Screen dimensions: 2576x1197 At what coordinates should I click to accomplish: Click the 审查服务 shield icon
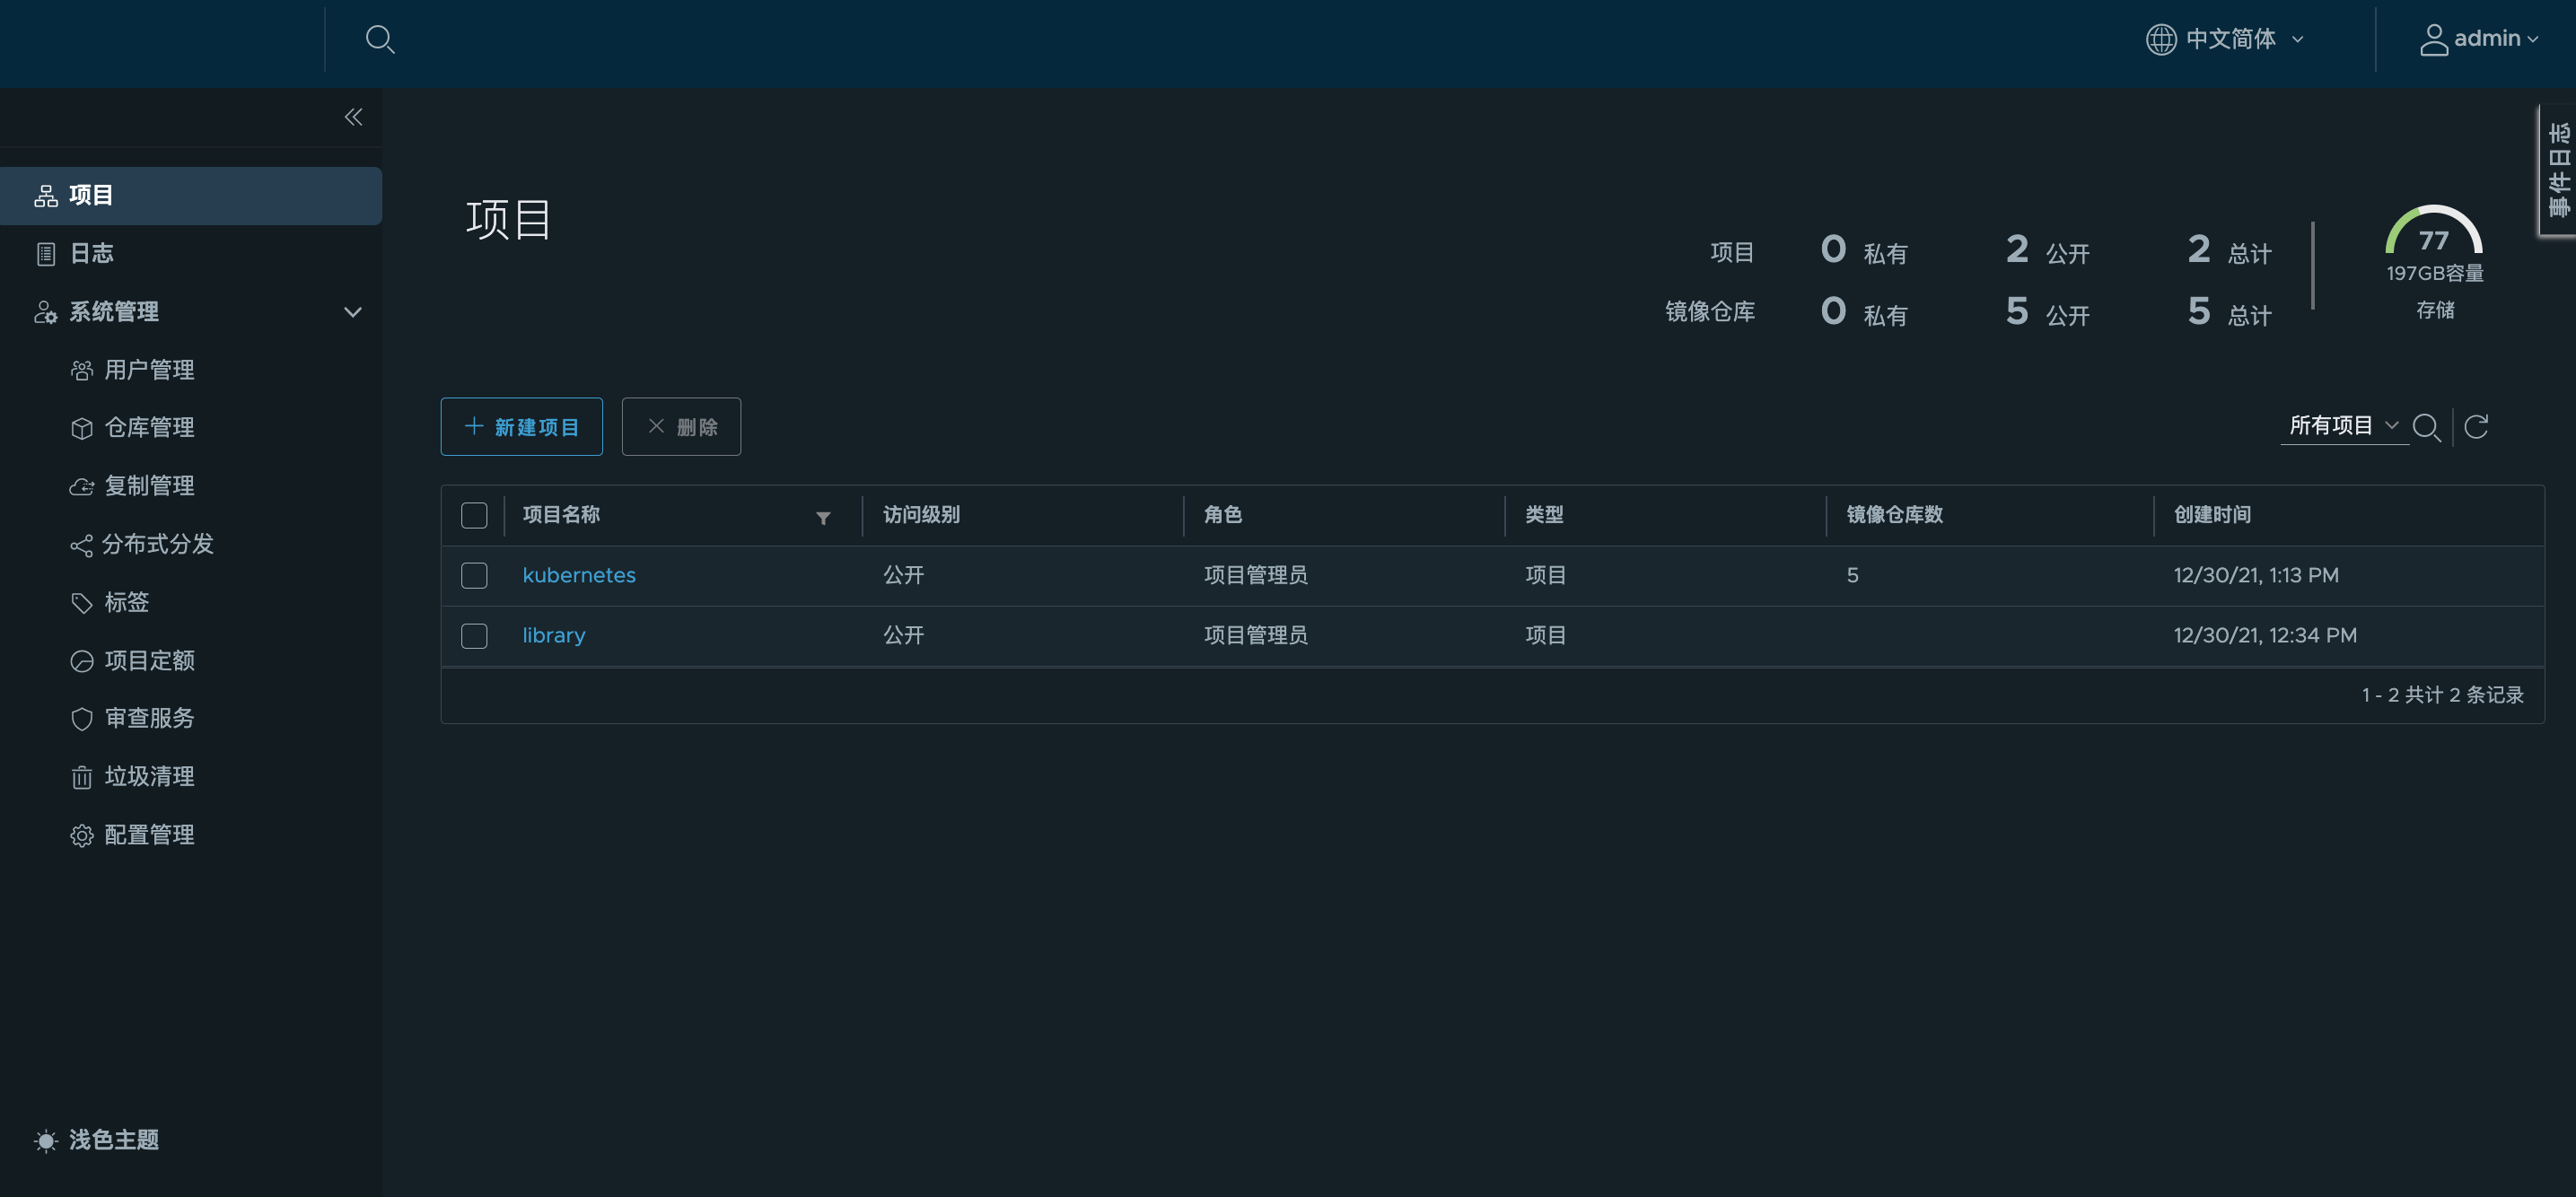(x=82, y=719)
